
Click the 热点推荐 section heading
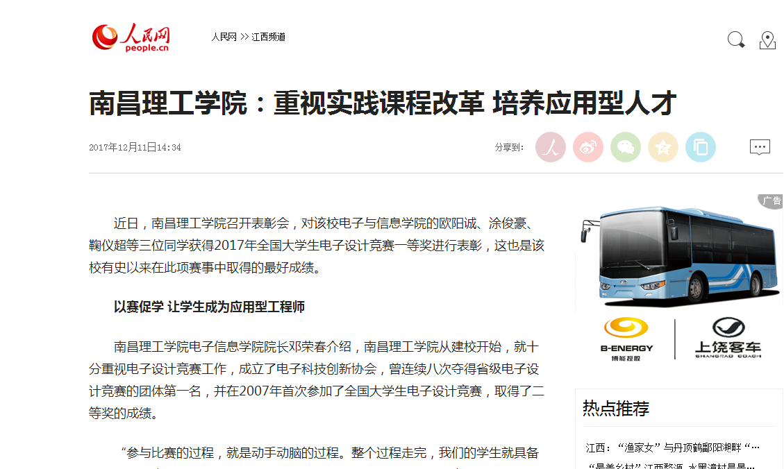click(x=615, y=409)
